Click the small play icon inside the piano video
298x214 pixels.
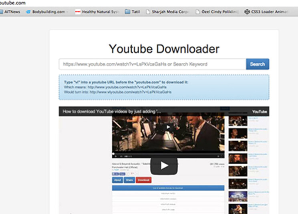click(x=168, y=127)
